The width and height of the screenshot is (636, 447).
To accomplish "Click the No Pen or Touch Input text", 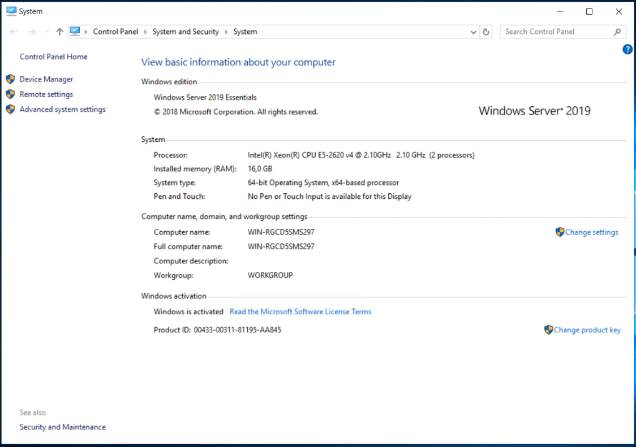I will pos(329,197).
